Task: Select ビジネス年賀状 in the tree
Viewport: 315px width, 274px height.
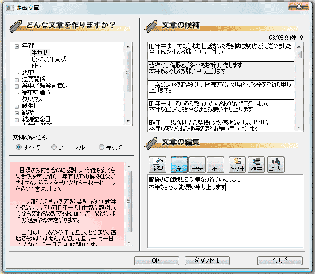Action: click(49, 59)
